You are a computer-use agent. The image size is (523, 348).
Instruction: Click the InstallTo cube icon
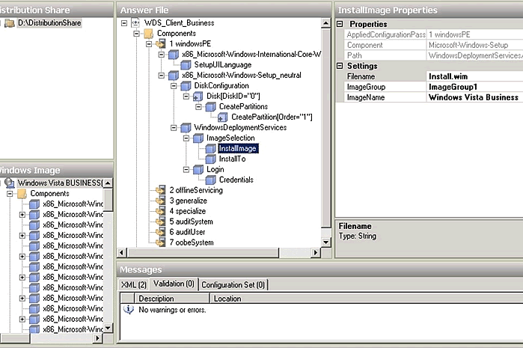click(210, 159)
